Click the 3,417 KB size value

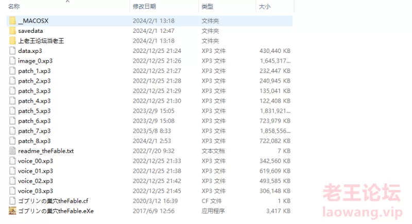(x=278, y=211)
